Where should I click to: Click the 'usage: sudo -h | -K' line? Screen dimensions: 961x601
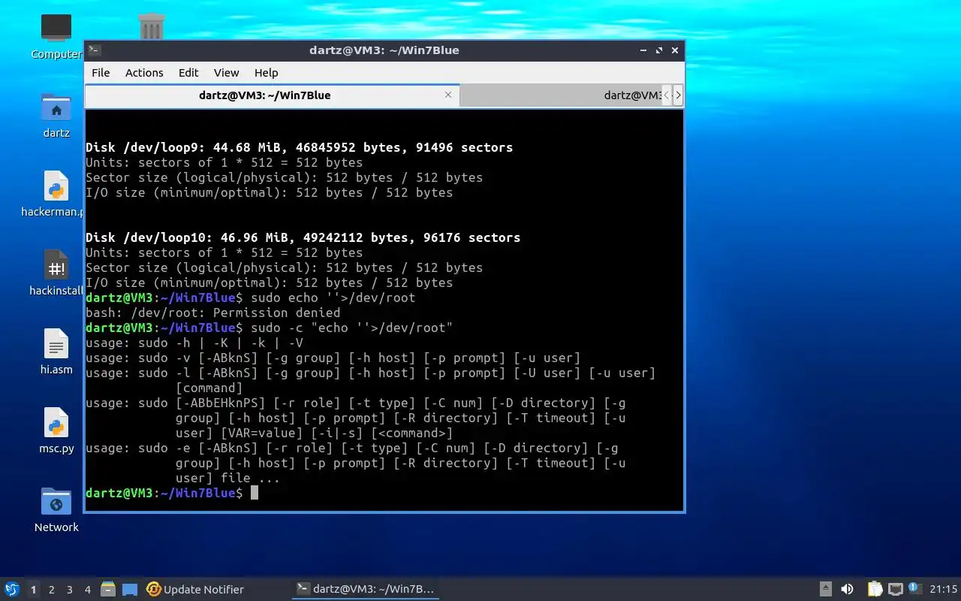click(x=194, y=343)
